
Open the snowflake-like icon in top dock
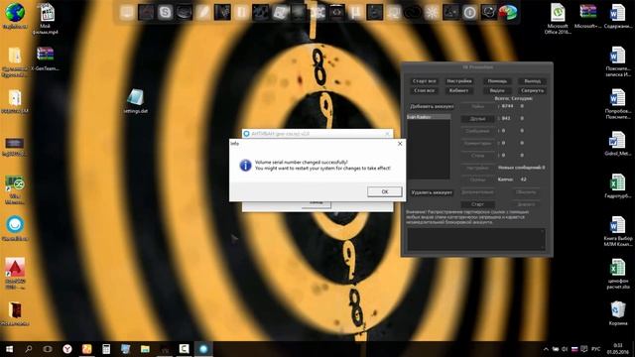tap(432, 13)
